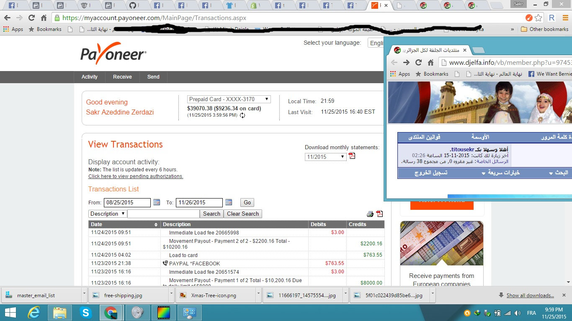Click the blue R extension icon
Screen dimensions: 572x321
551,18
